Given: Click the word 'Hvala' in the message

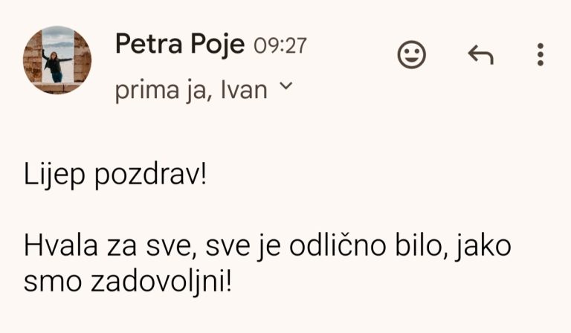Looking at the screenshot, I should tap(61, 246).
